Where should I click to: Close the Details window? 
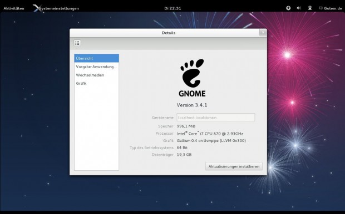point(263,33)
